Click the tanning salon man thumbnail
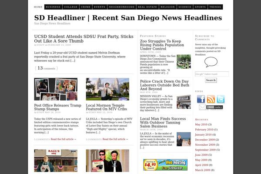The image size is (261, 174). pos(184,139)
